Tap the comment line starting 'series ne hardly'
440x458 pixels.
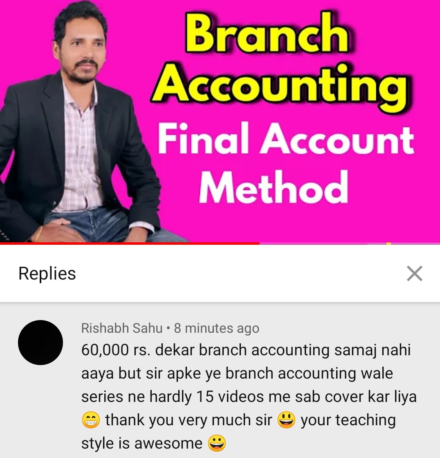(249, 397)
